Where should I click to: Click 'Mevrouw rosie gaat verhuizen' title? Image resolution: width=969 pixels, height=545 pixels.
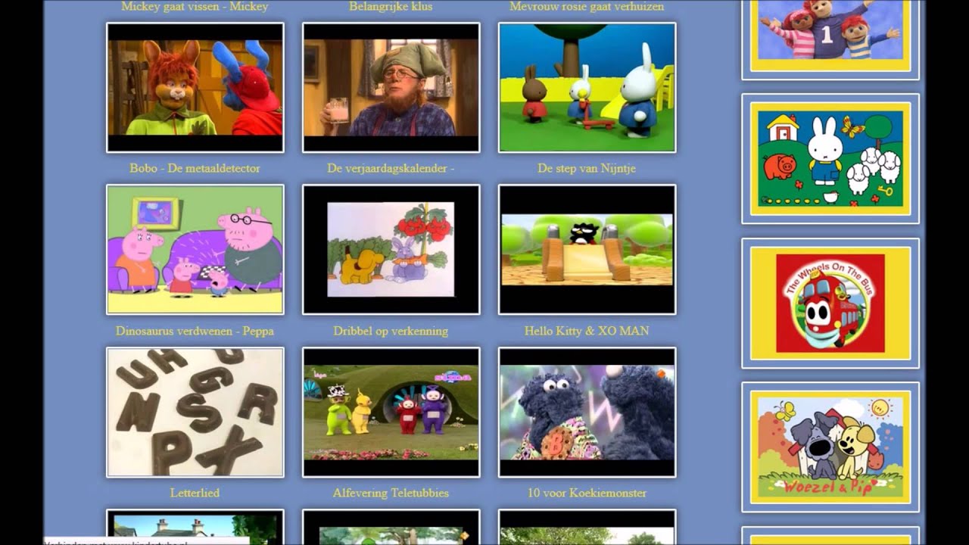(x=587, y=7)
